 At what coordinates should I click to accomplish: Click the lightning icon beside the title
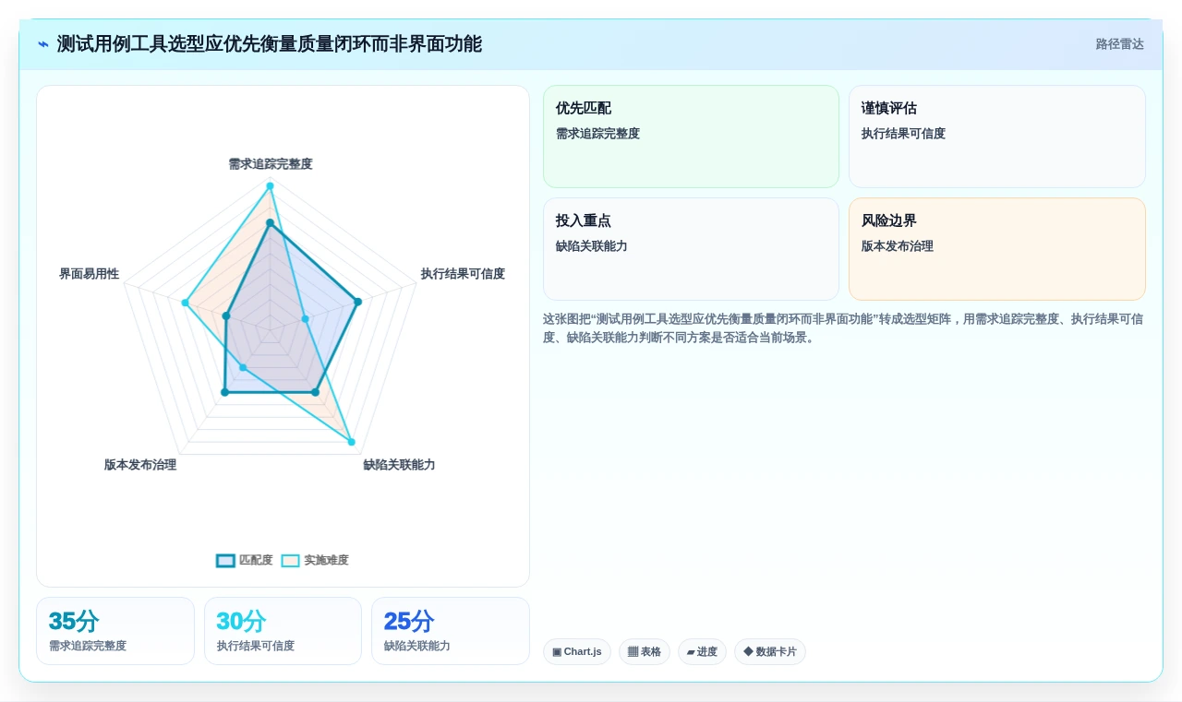[43, 44]
